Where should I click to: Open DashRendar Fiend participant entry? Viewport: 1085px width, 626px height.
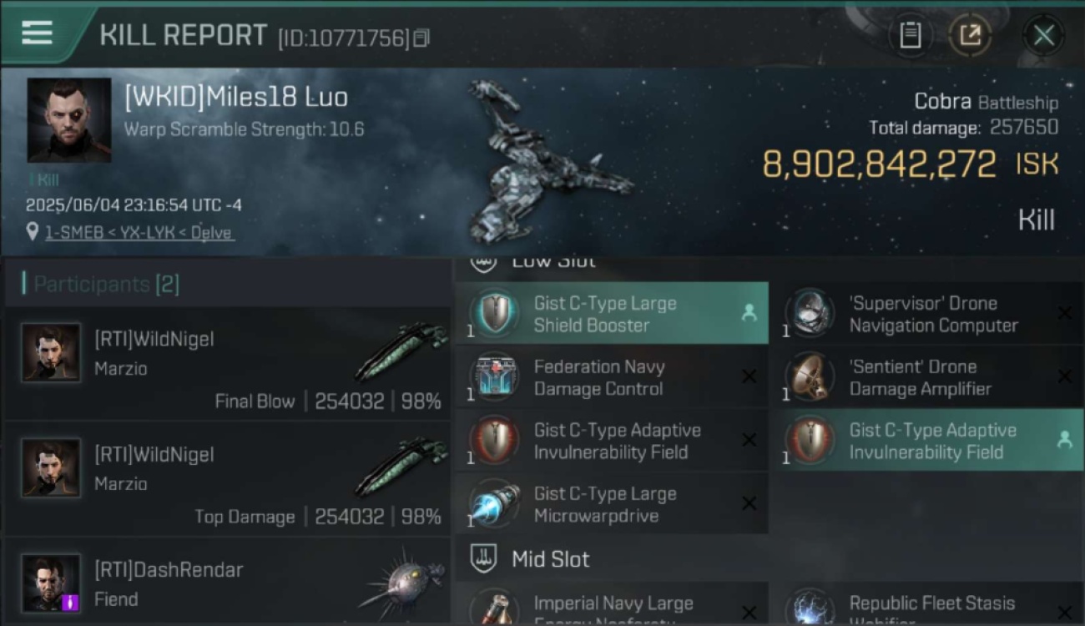tap(227, 583)
